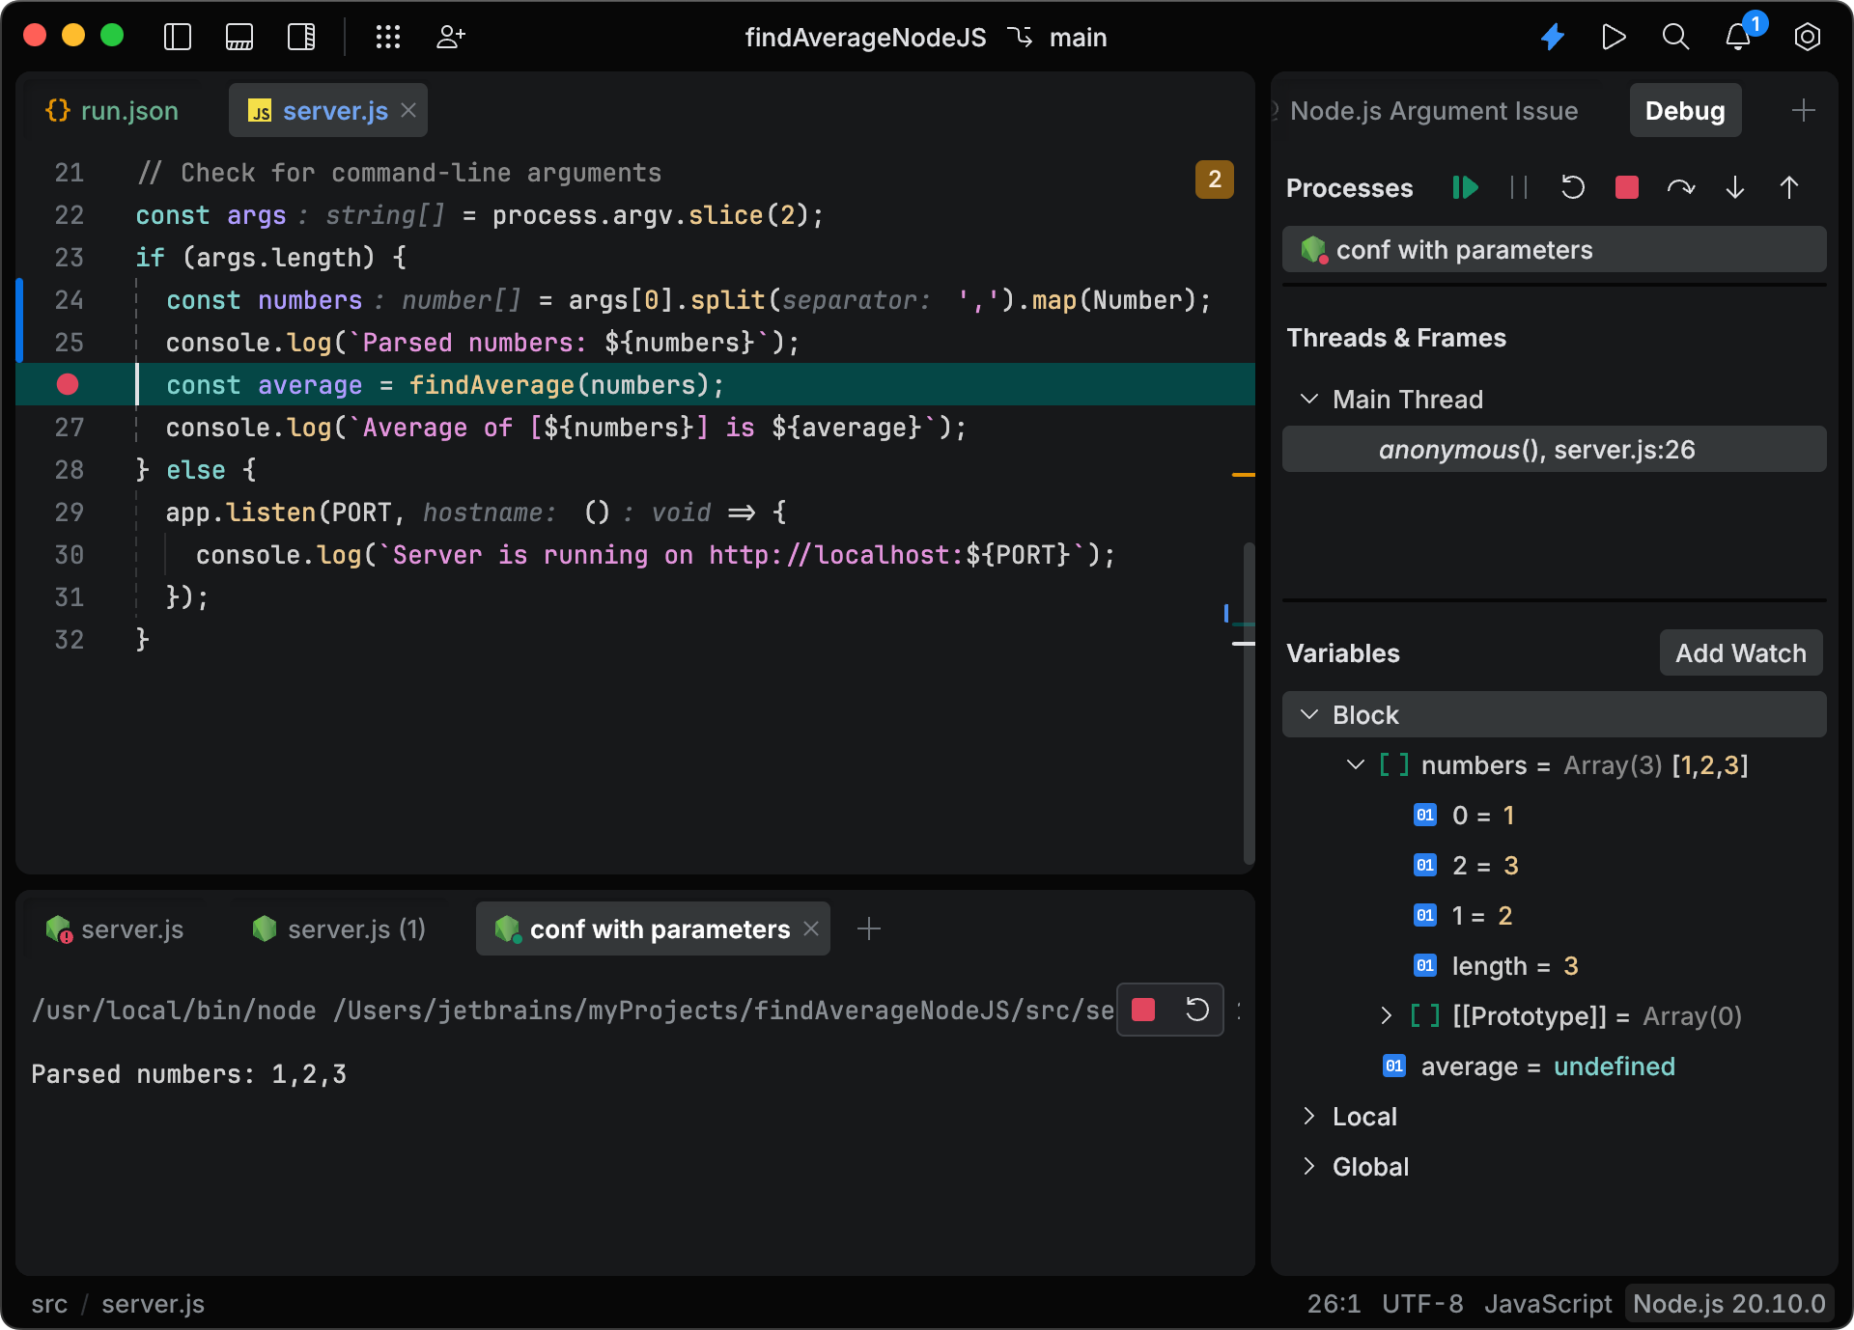The height and width of the screenshot is (1330, 1854).
Task: Toggle the left sidebar panel
Action: pos(178,38)
